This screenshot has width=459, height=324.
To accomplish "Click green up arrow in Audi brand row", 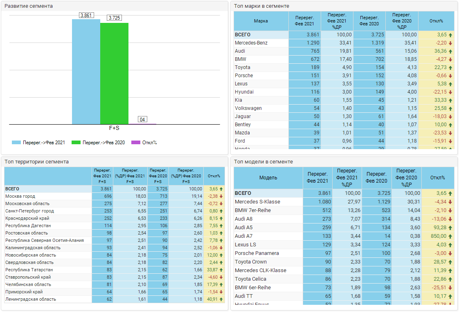I will 450,51.
